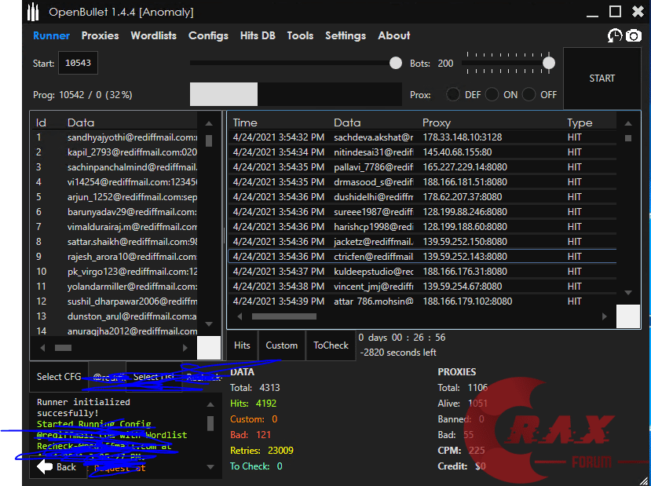Click the Start position input field
Image resolution: width=651 pixels, height=486 pixels.
pos(77,63)
